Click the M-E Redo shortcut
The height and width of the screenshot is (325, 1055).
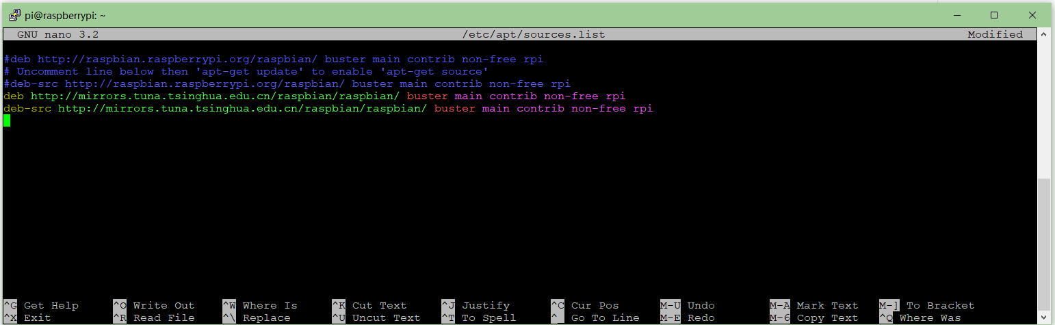(688, 318)
